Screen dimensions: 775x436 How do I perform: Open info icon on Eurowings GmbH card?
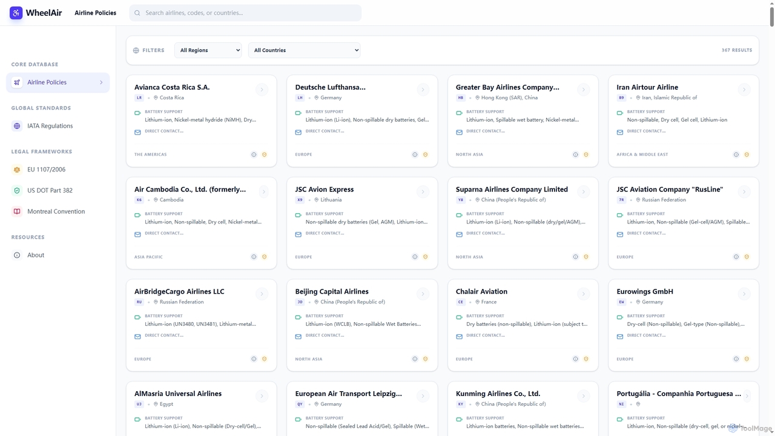736,359
